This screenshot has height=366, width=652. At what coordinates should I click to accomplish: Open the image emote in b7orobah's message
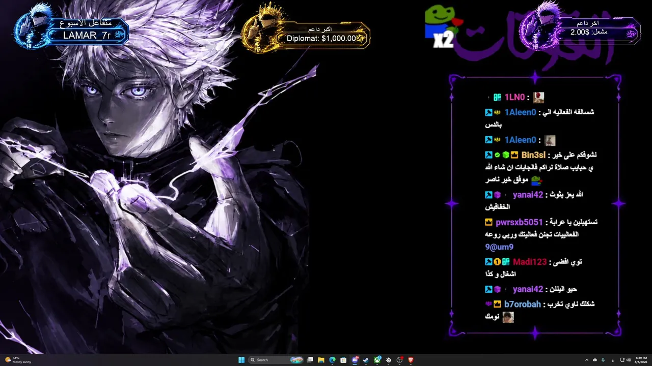(x=508, y=317)
